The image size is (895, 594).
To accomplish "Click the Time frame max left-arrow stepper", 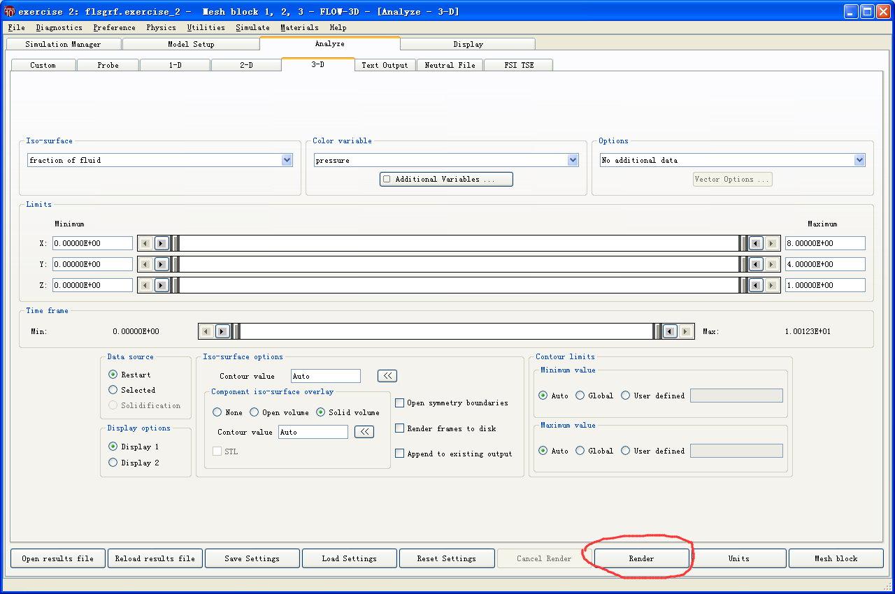I will (x=670, y=331).
